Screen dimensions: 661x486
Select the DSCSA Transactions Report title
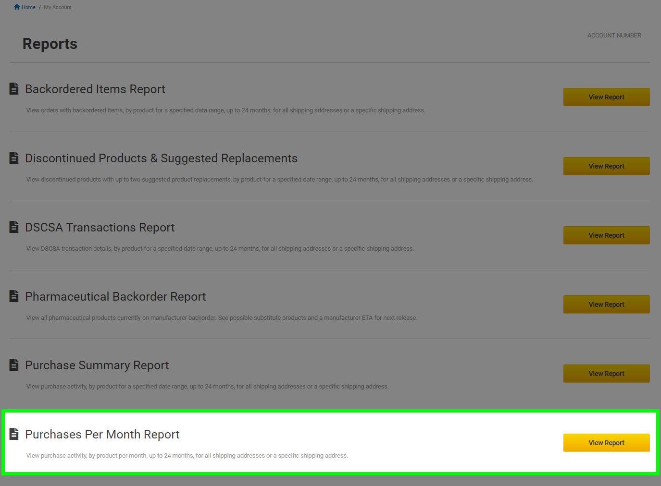point(100,228)
